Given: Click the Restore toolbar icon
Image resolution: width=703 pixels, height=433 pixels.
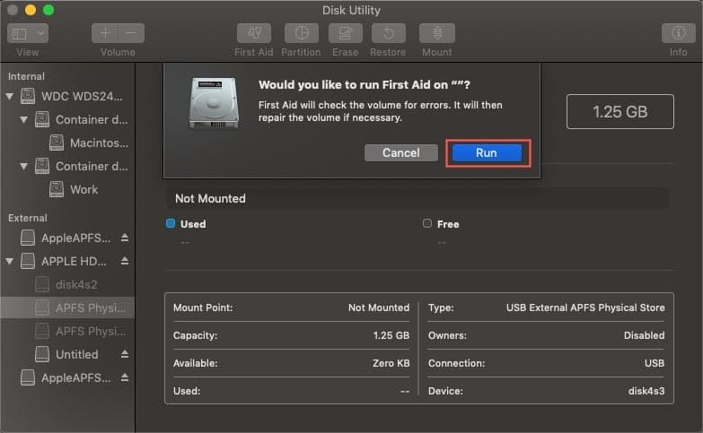Looking at the screenshot, I should [389, 33].
